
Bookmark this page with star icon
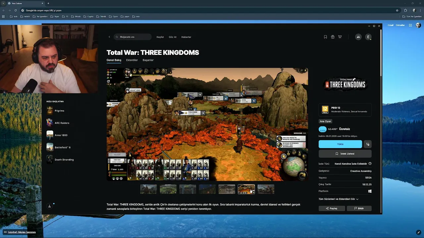[397, 10]
